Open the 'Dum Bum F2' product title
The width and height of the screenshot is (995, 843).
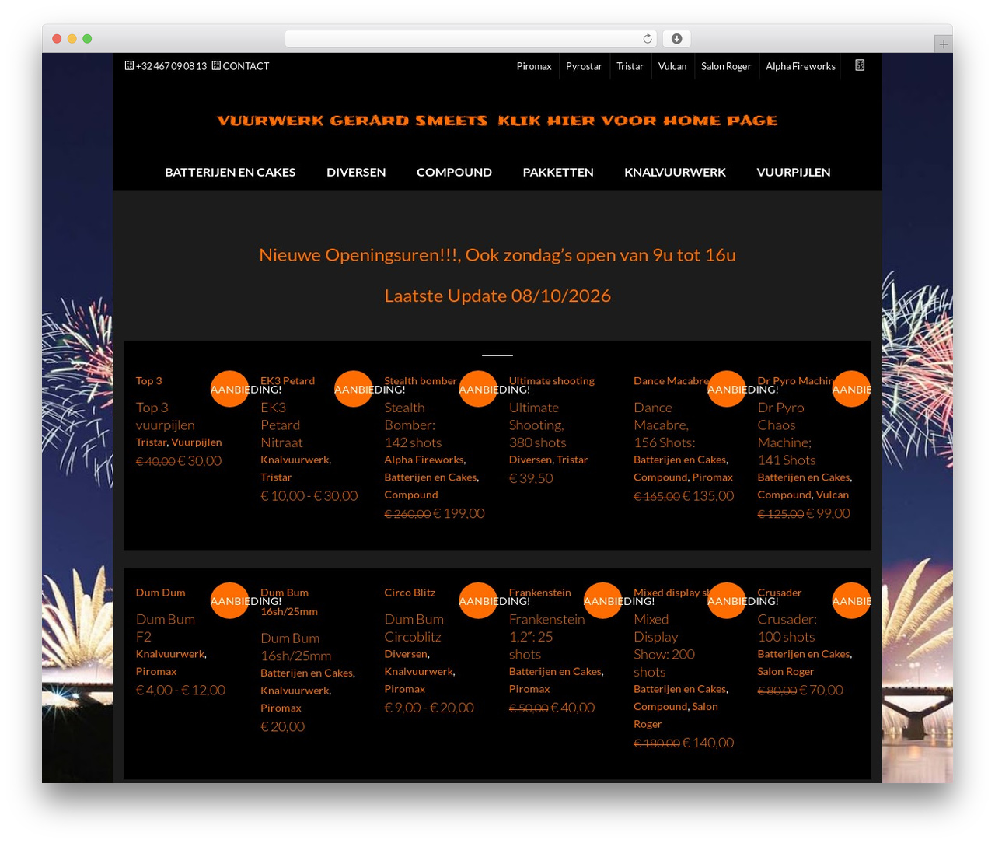click(x=166, y=628)
